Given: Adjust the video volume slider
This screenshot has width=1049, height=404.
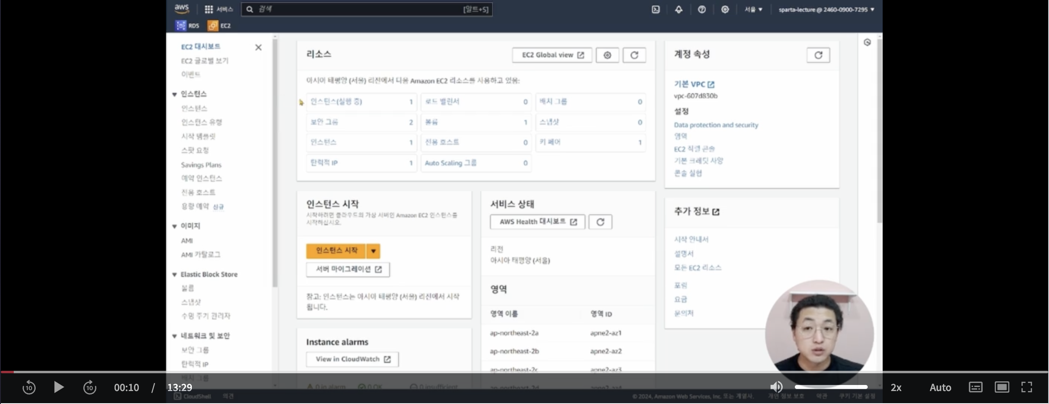Looking at the screenshot, I should [831, 387].
